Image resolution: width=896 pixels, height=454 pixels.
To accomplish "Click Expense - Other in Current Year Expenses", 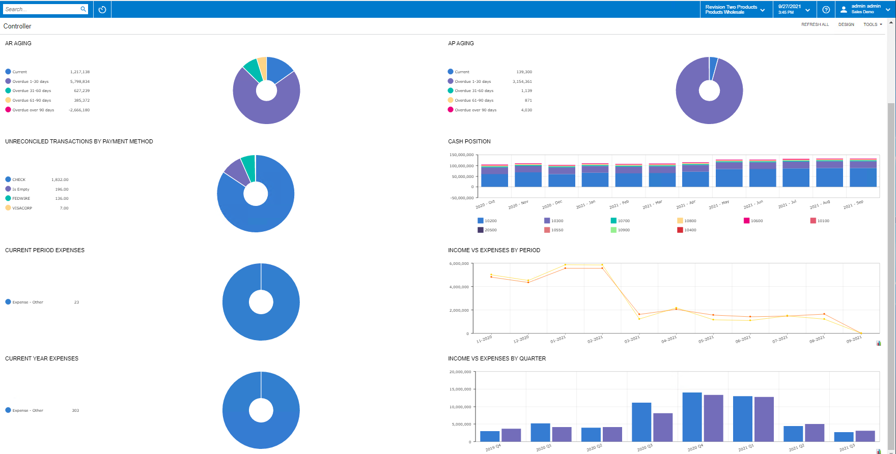I will [x=28, y=410].
